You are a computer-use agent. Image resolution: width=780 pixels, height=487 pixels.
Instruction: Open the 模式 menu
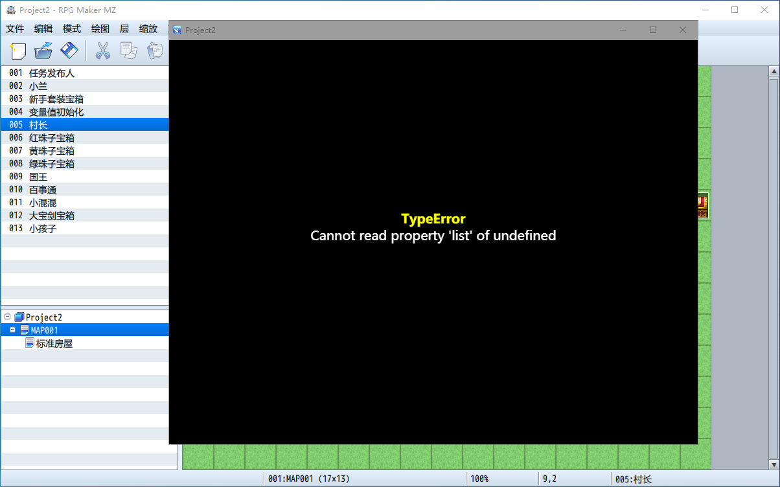72,28
